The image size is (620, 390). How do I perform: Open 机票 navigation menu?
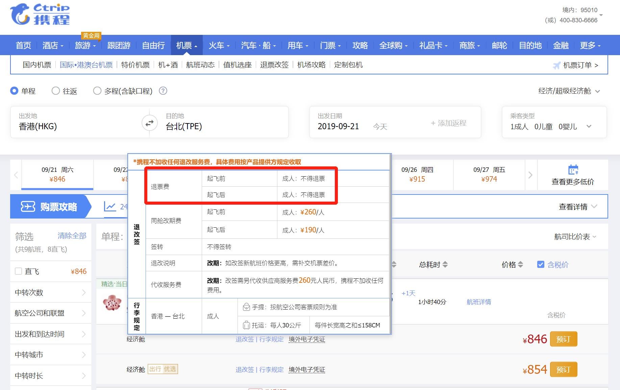pyautogui.click(x=187, y=45)
